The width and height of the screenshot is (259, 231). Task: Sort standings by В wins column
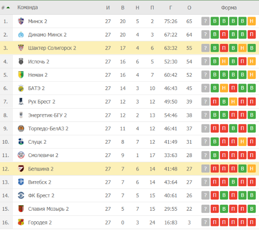click(x=123, y=7)
